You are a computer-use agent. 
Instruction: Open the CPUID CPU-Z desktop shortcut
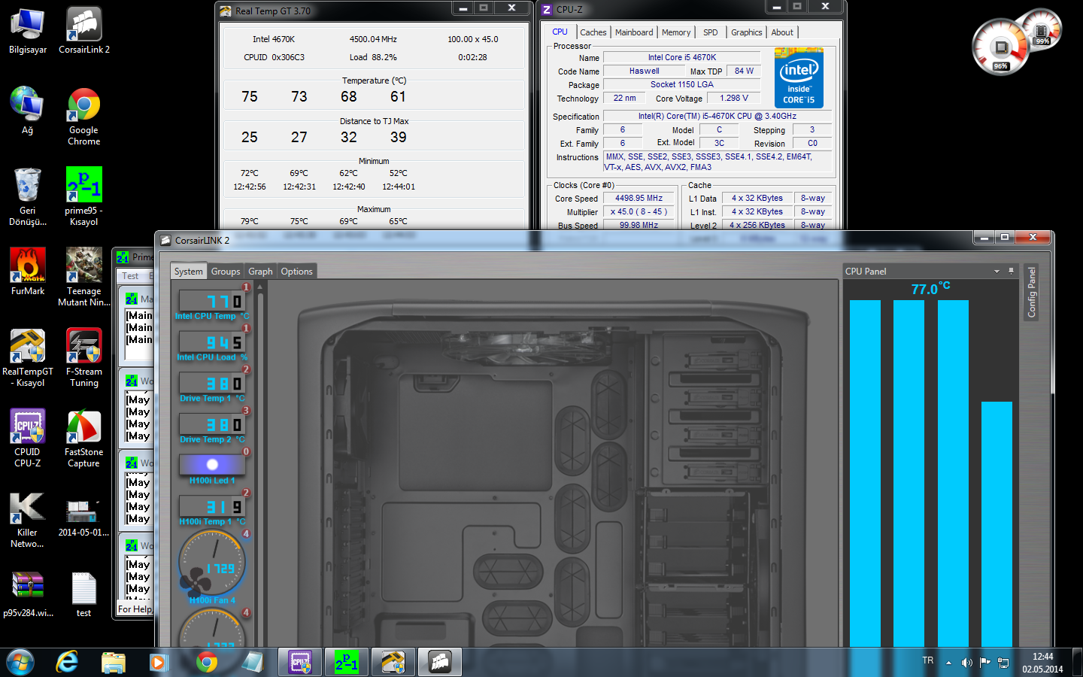(x=28, y=438)
